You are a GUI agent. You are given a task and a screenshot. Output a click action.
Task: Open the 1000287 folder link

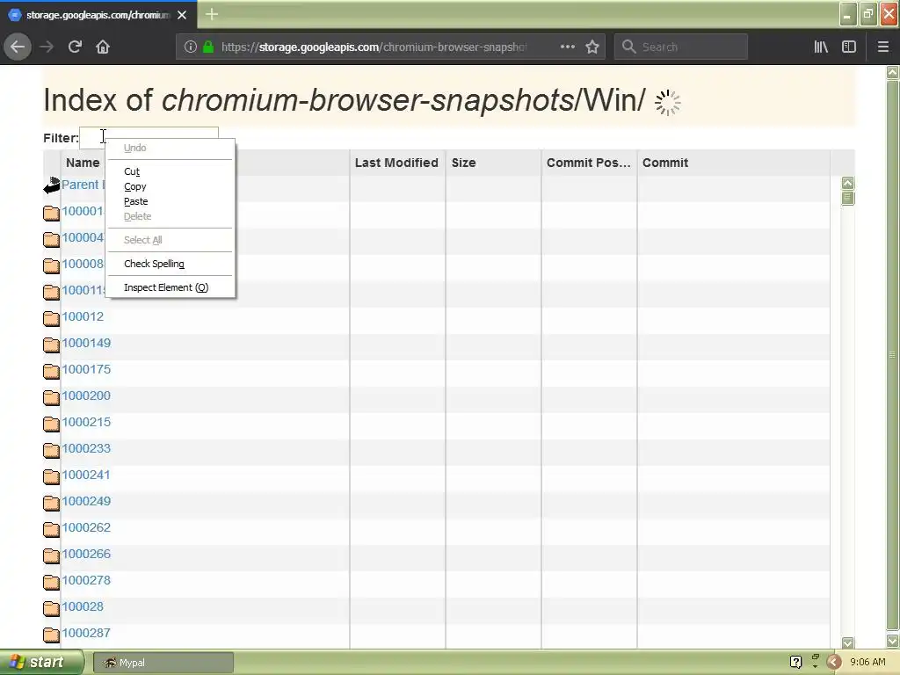[86, 634]
